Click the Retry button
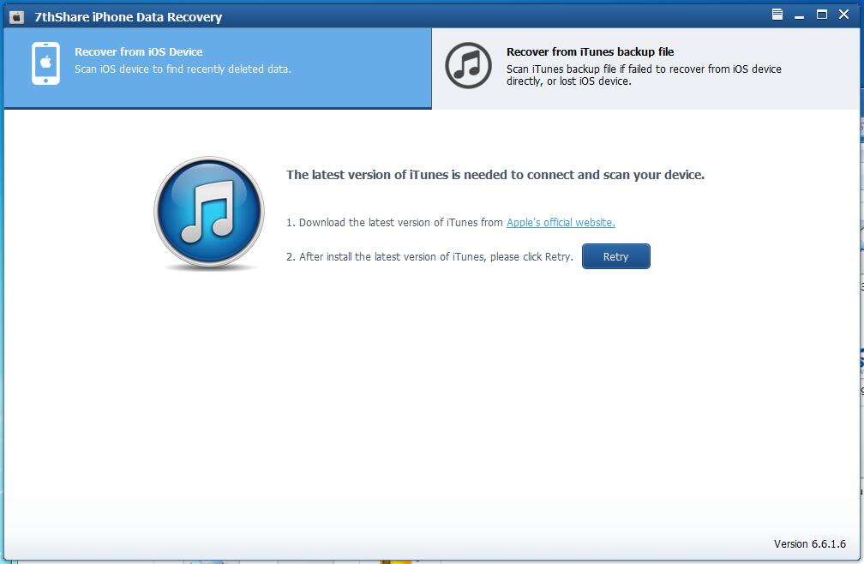This screenshot has width=864, height=564. (x=616, y=256)
